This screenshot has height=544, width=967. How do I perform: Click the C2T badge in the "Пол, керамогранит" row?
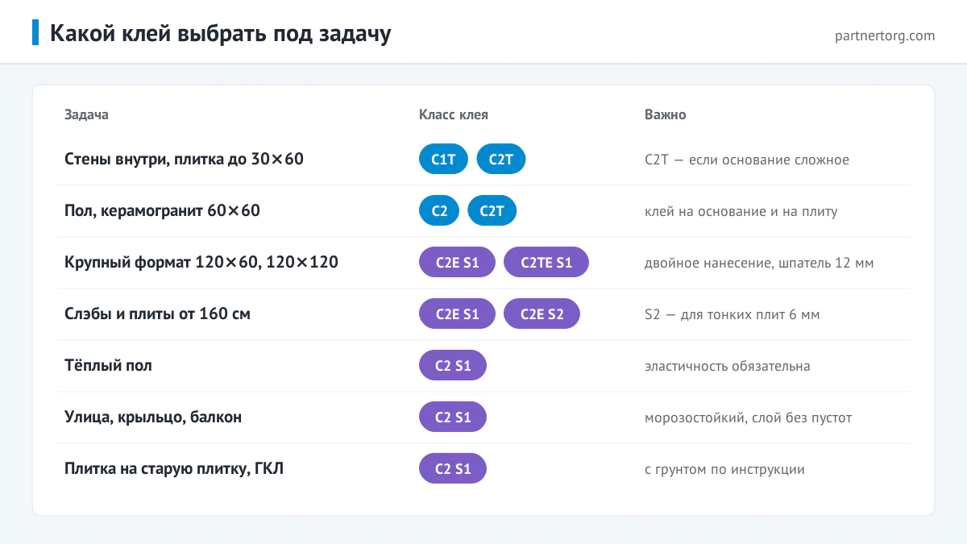click(492, 211)
